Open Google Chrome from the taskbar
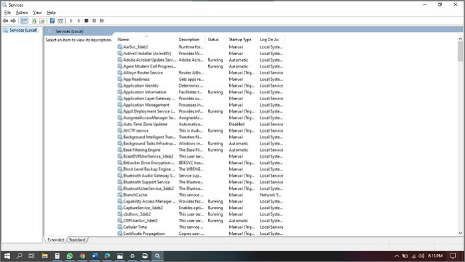 tap(82, 256)
